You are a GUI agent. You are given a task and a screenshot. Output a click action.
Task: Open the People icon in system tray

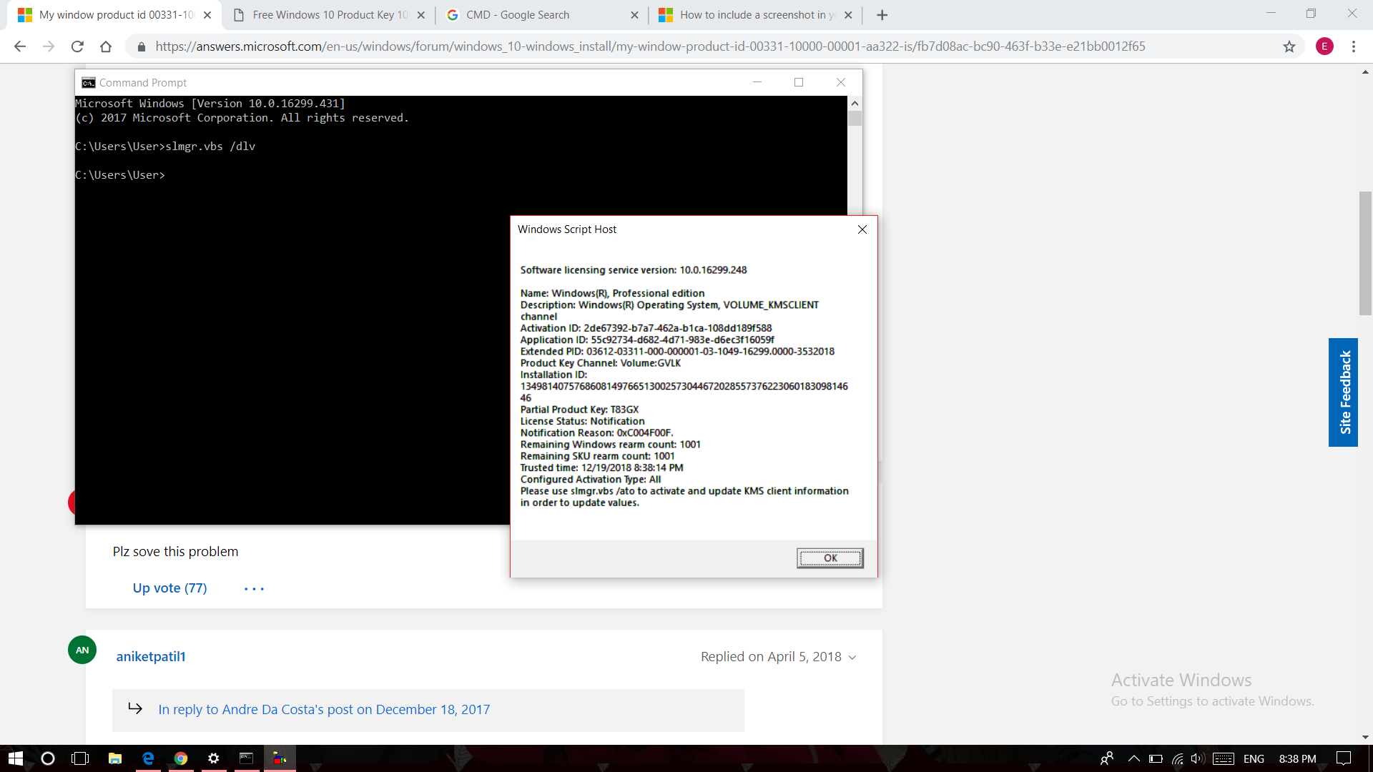(1107, 758)
